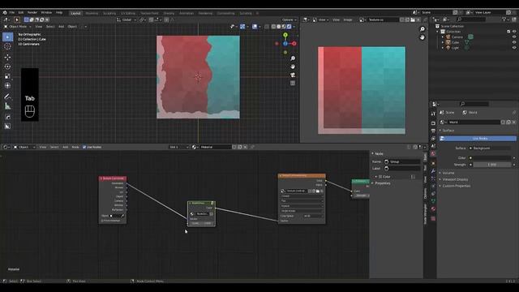The image size is (519, 292).
Task: Enable solid viewport shading mode
Action: [x=279, y=27]
